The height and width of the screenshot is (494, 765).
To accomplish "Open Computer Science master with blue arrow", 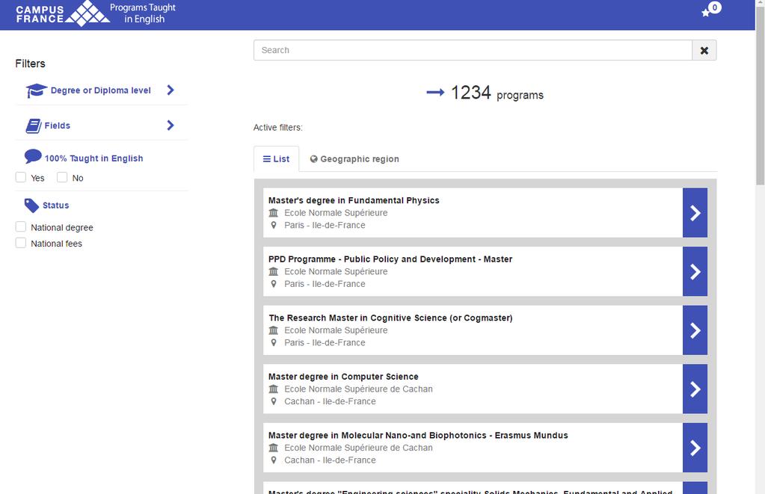I will 695,389.
